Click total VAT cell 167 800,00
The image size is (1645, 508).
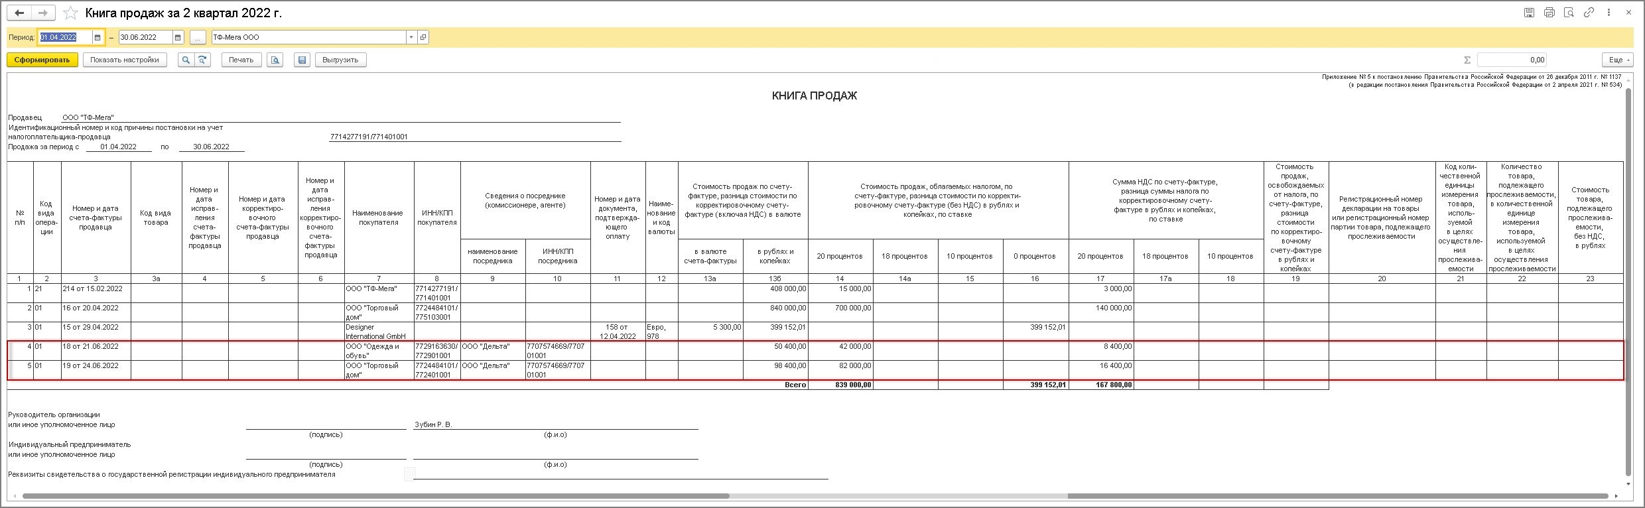(x=1102, y=385)
